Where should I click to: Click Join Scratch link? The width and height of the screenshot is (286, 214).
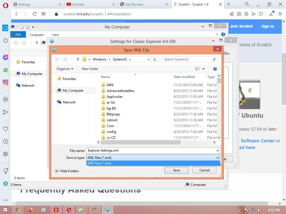coord(241,26)
